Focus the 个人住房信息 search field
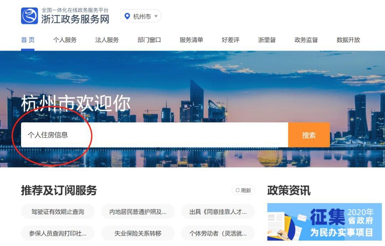 pos(154,135)
